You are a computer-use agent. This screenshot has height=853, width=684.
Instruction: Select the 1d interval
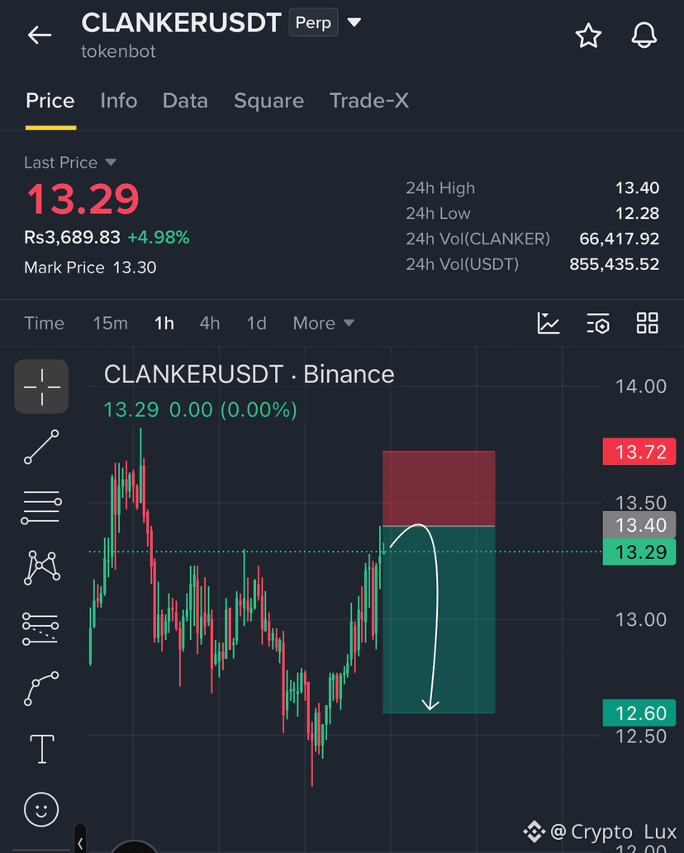click(x=257, y=323)
